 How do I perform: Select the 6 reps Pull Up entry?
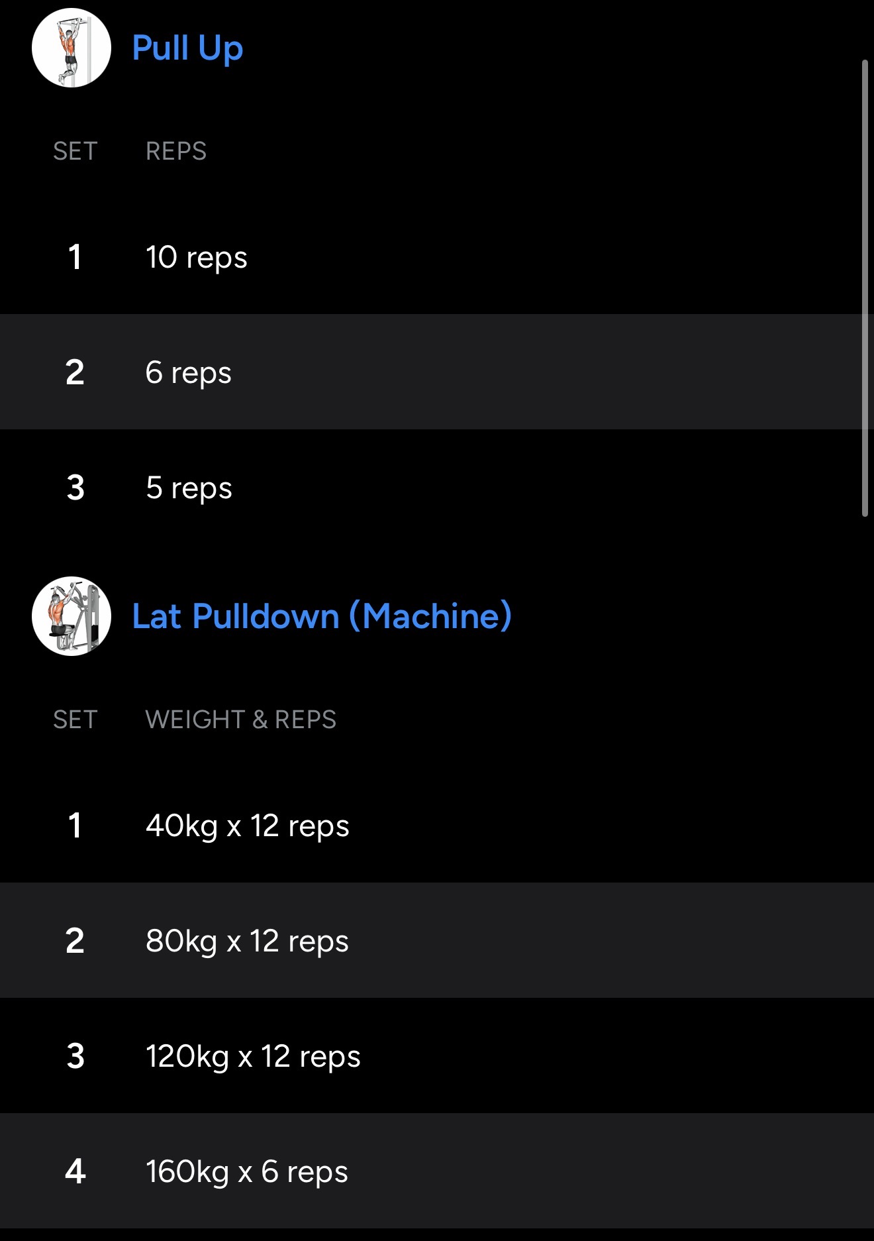click(x=189, y=372)
